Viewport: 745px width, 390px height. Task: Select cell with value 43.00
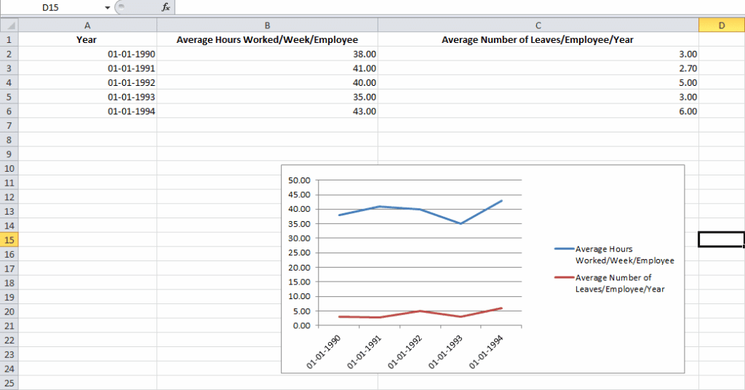(x=267, y=111)
